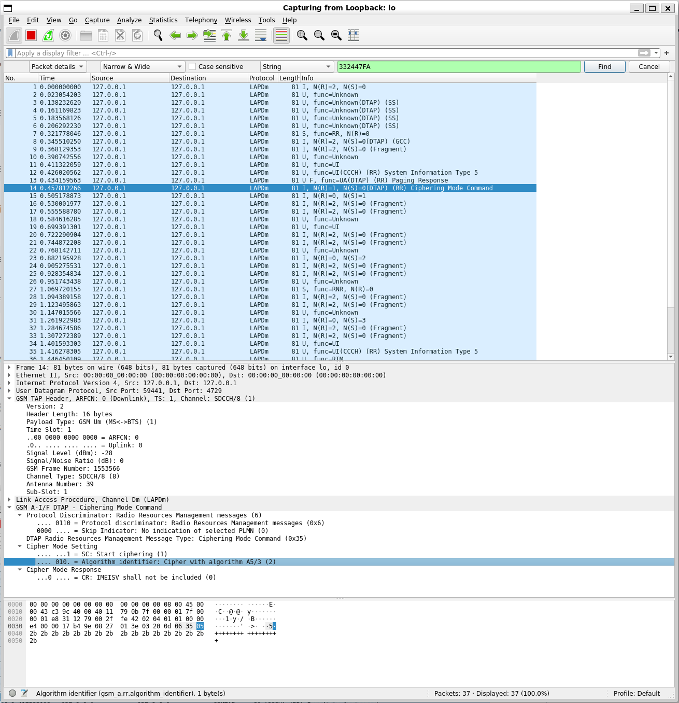Click the Find button

604,66
